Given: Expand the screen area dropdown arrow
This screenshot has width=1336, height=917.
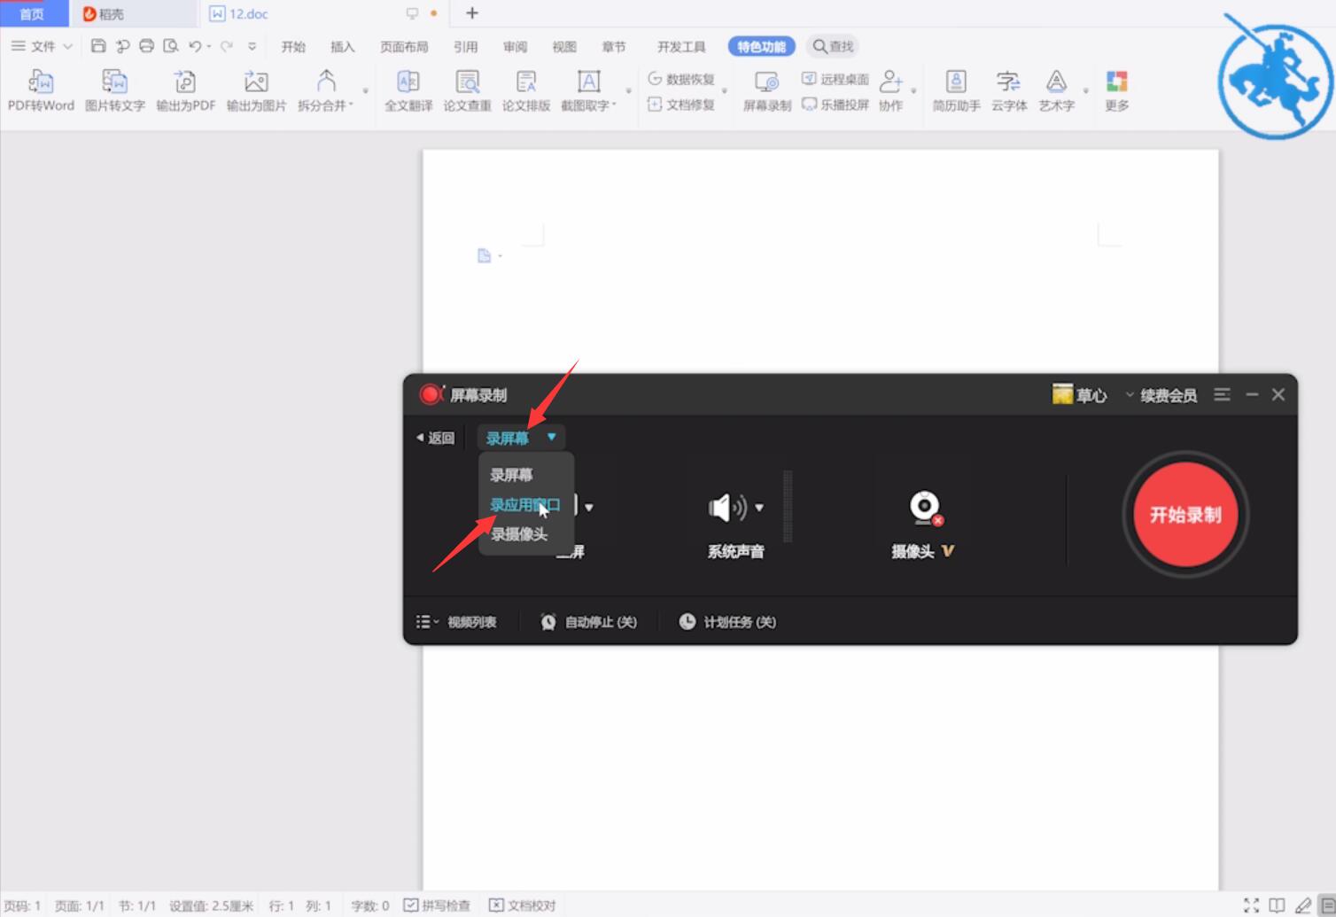Looking at the screenshot, I should point(589,508).
